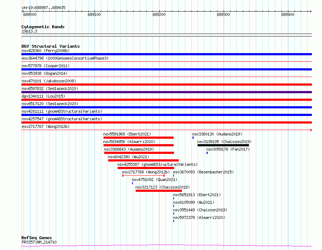322x250 pixels.
Task: Click the blue bar under nsv428360
Action: coord(166,54)
